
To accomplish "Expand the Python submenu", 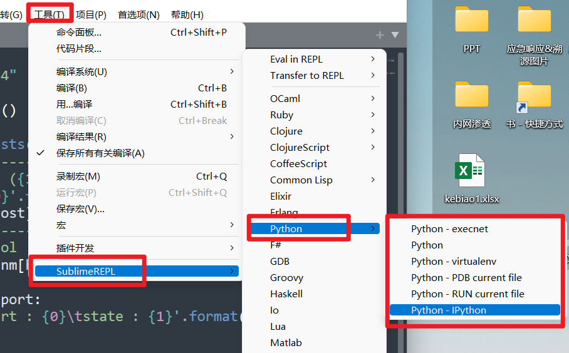I will coord(315,228).
